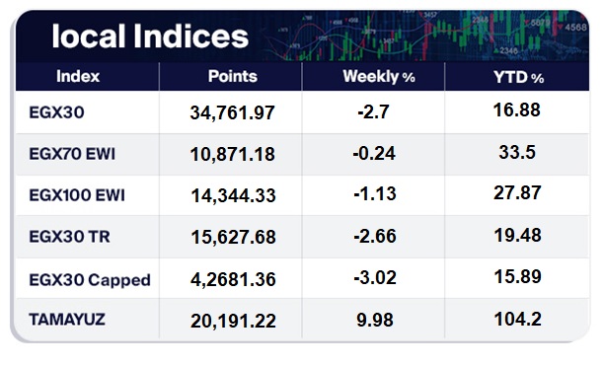Click TAMAYUZ YTD value 104.2
The height and width of the screenshot is (366, 603).
tap(518, 319)
